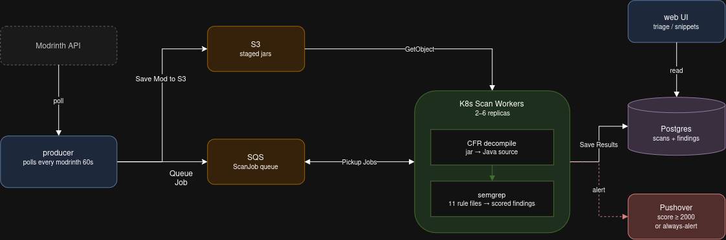Click the K8s Scan Workers title

[x=491, y=104]
